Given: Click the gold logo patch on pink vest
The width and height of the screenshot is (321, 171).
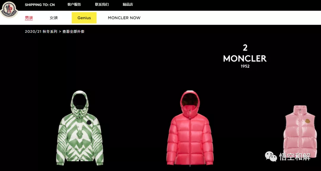Looking at the screenshot, I should coord(307,121).
